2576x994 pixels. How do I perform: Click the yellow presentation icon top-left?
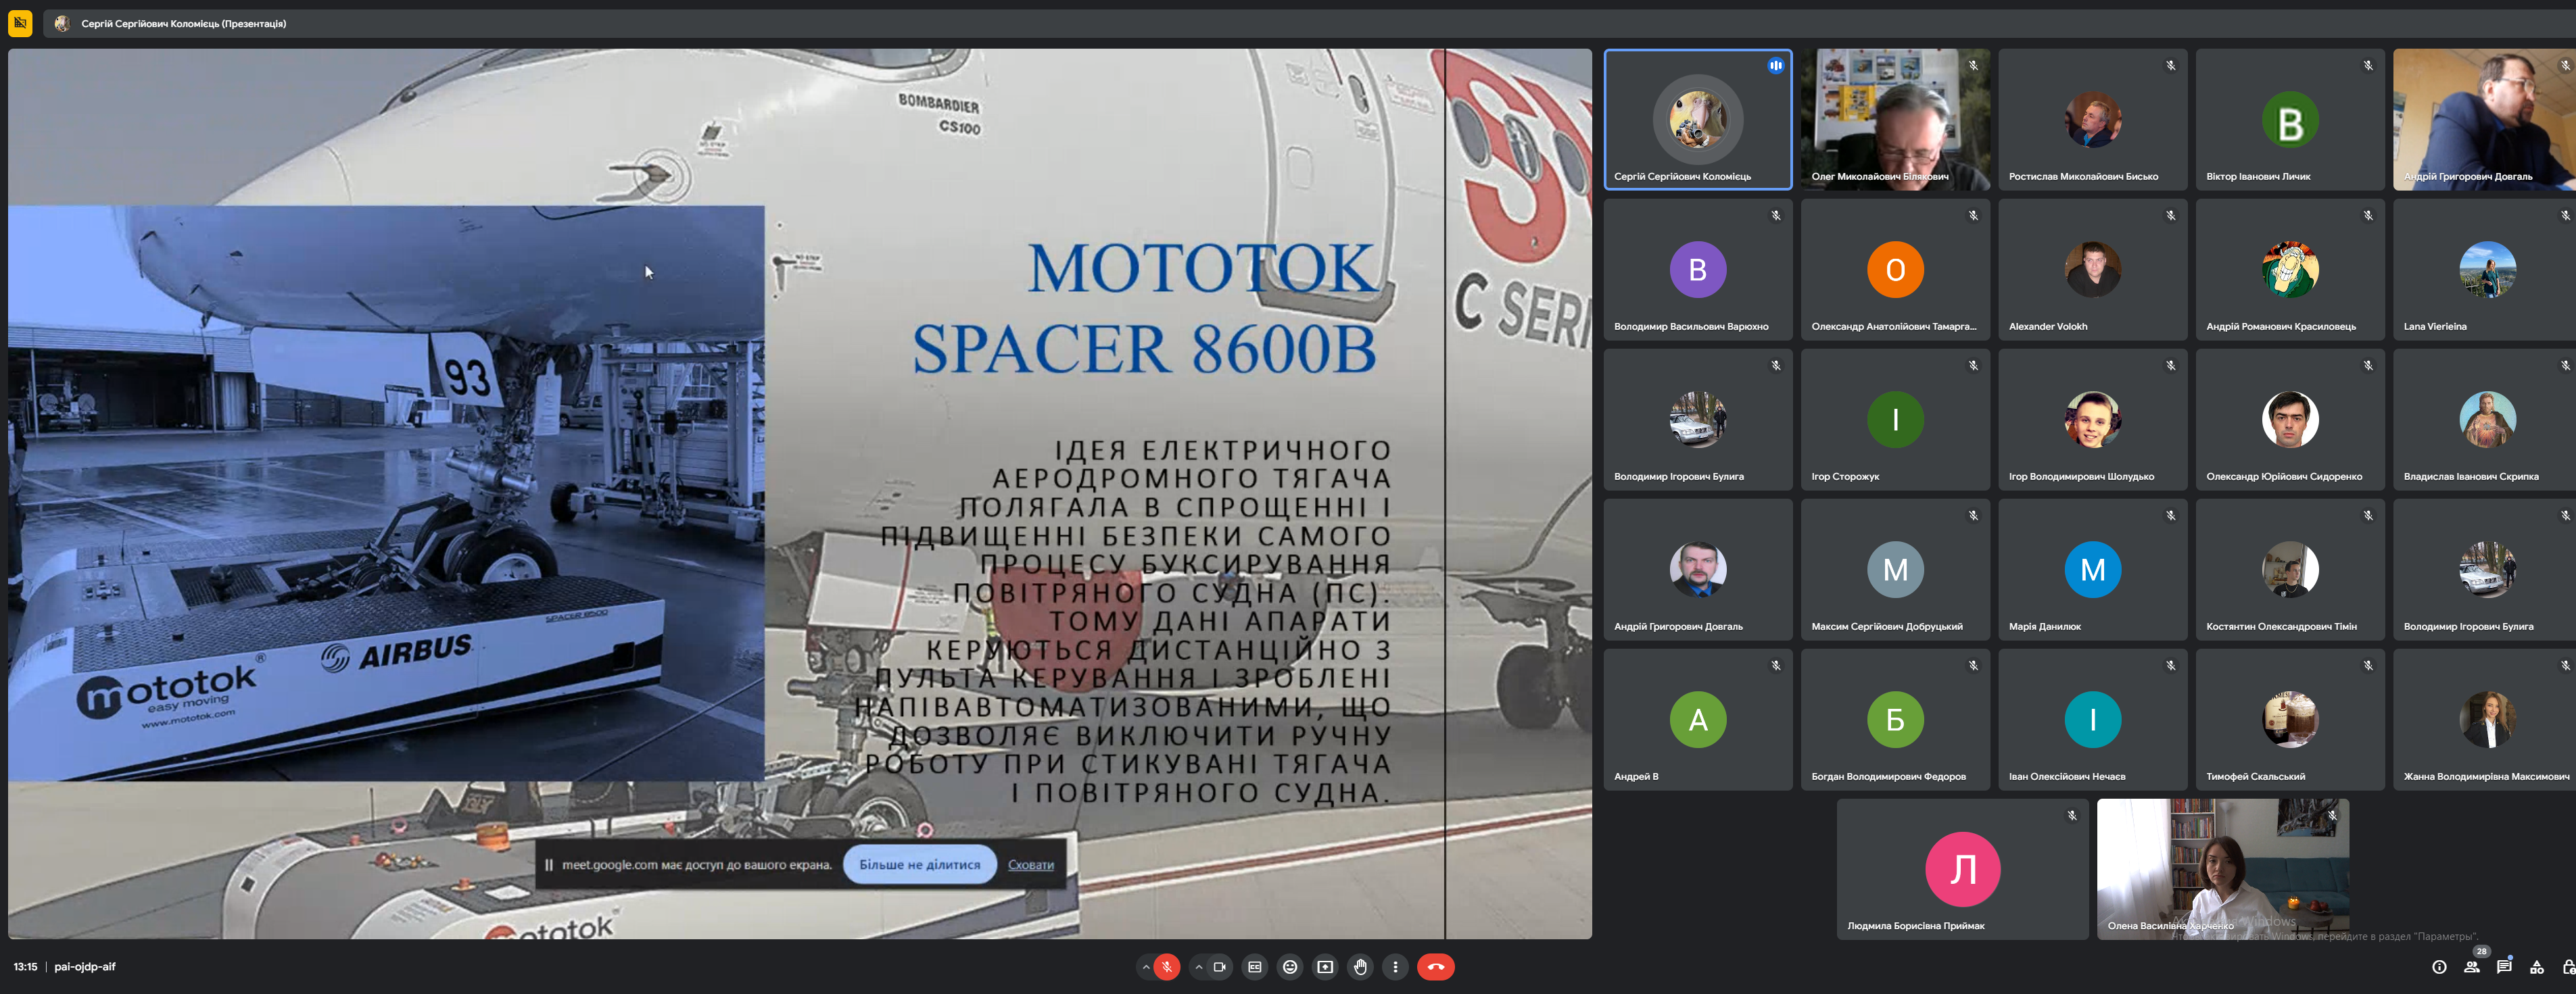[x=20, y=23]
